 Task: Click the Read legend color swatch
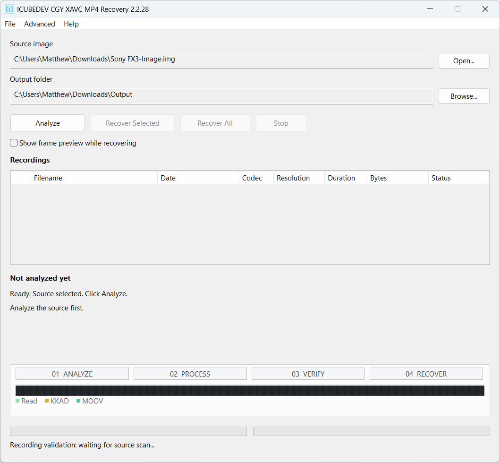[x=17, y=401]
